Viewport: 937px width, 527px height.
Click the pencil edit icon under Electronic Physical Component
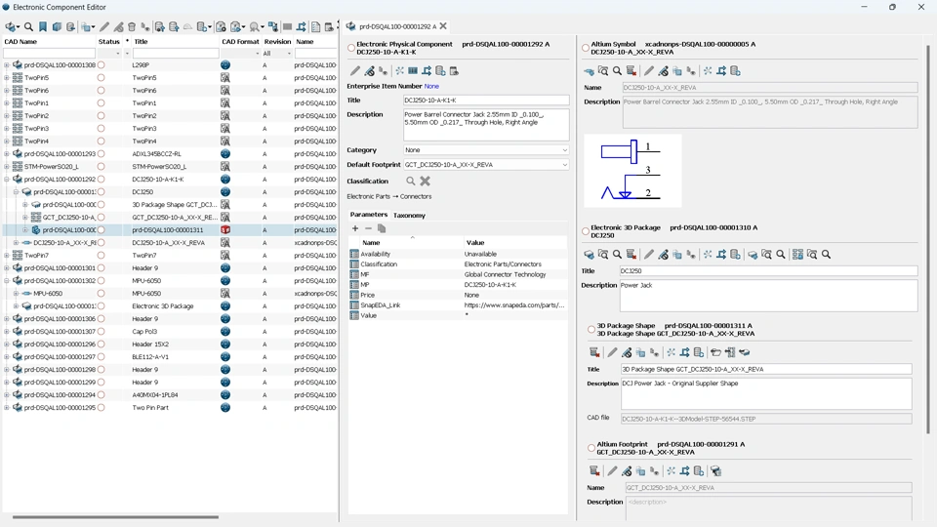point(355,71)
